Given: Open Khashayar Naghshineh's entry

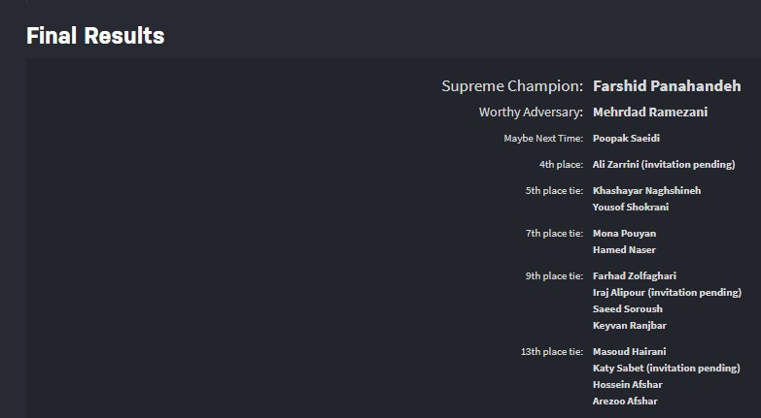Looking at the screenshot, I should point(646,191).
